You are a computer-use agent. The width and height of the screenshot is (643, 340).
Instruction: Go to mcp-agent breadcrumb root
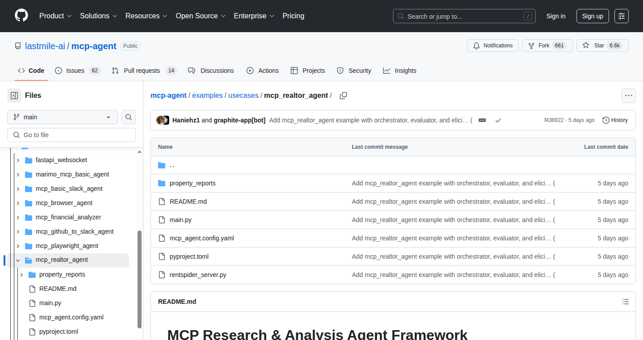click(x=168, y=96)
